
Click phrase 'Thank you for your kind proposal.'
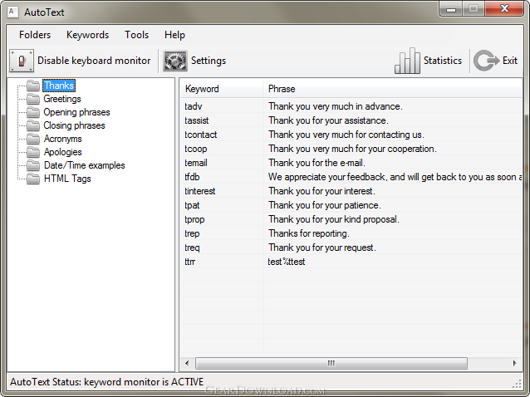coord(334,219)
